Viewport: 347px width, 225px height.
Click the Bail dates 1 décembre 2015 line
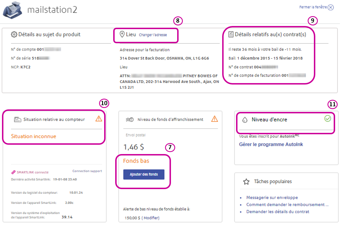click(265, 58)
